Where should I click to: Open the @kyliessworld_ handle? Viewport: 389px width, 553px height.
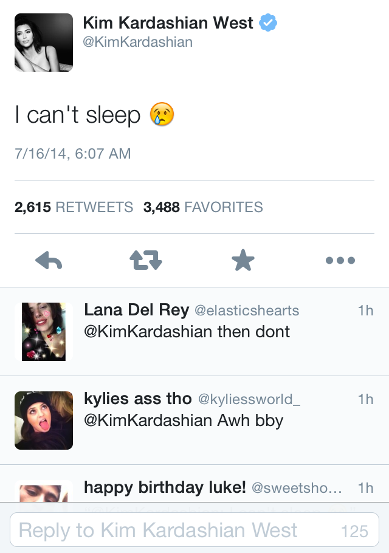coord(249,399)
